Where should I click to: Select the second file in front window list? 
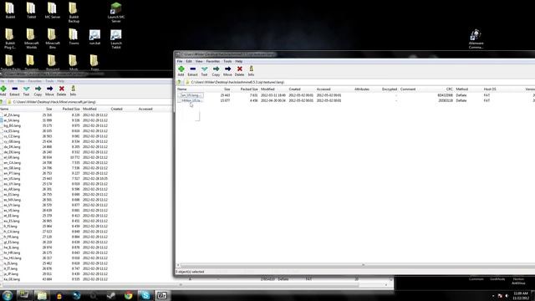pos(191,100)
